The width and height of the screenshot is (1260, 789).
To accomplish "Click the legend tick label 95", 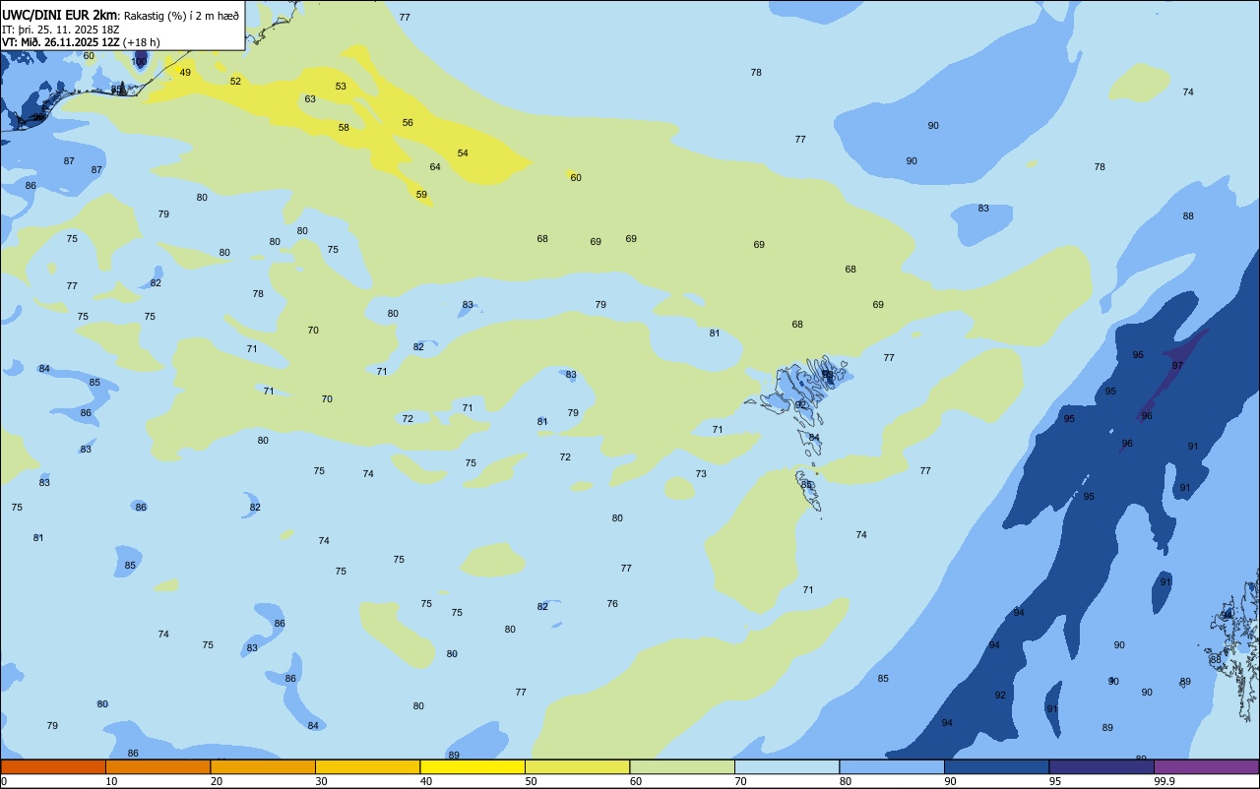I will (1055, 781).
